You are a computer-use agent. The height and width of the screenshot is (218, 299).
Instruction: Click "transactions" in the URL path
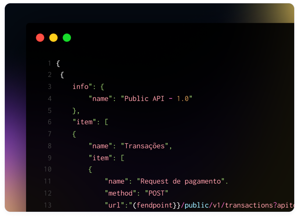point(249,205)
